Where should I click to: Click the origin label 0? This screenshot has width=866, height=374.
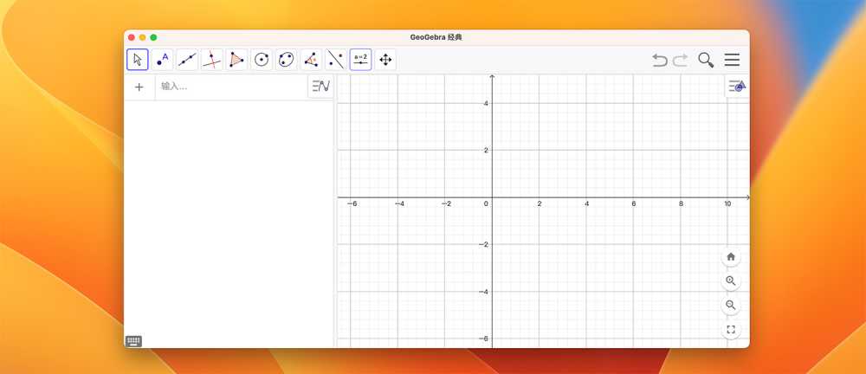click(486, 203)
